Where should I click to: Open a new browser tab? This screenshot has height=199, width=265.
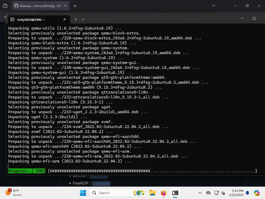coord(75,6)
